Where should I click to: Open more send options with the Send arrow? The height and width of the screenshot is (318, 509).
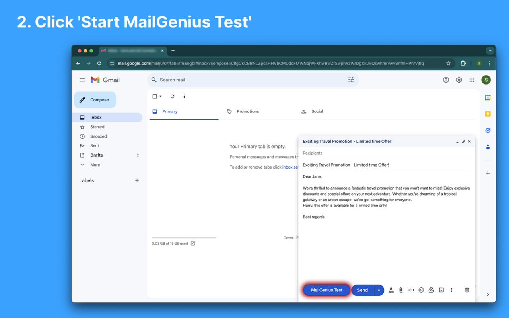pos(379,290)
